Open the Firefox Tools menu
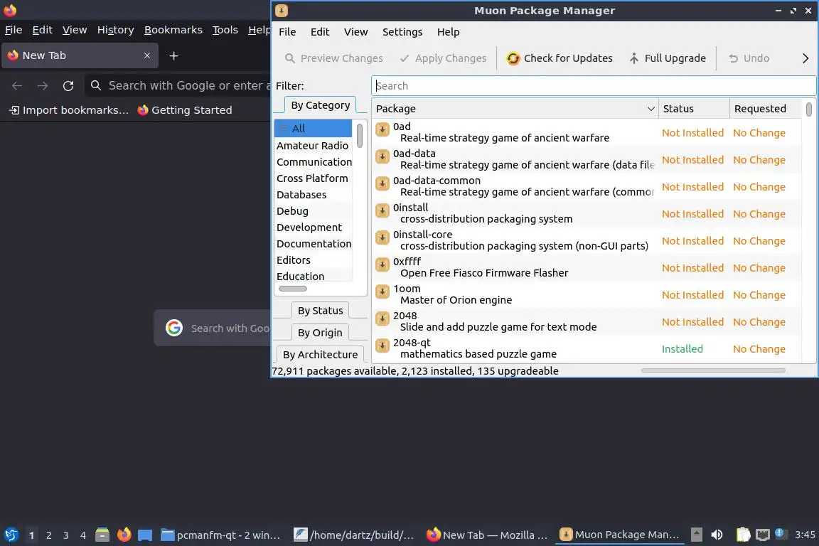 point(225,30)
